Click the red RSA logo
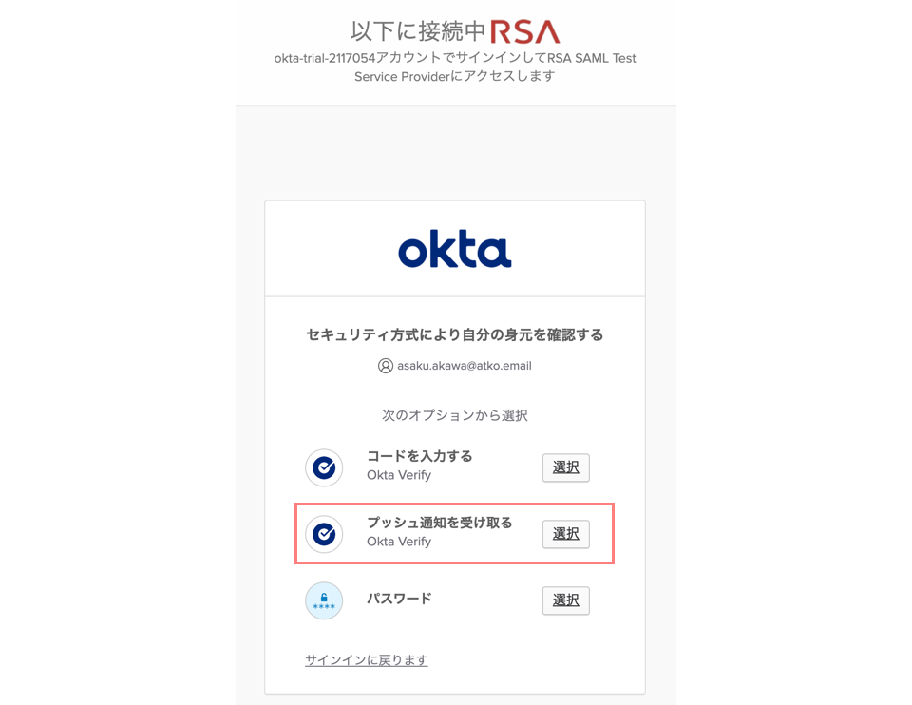Image resolution: width=912 pixels, height=705 pixels. click(525, 32)
